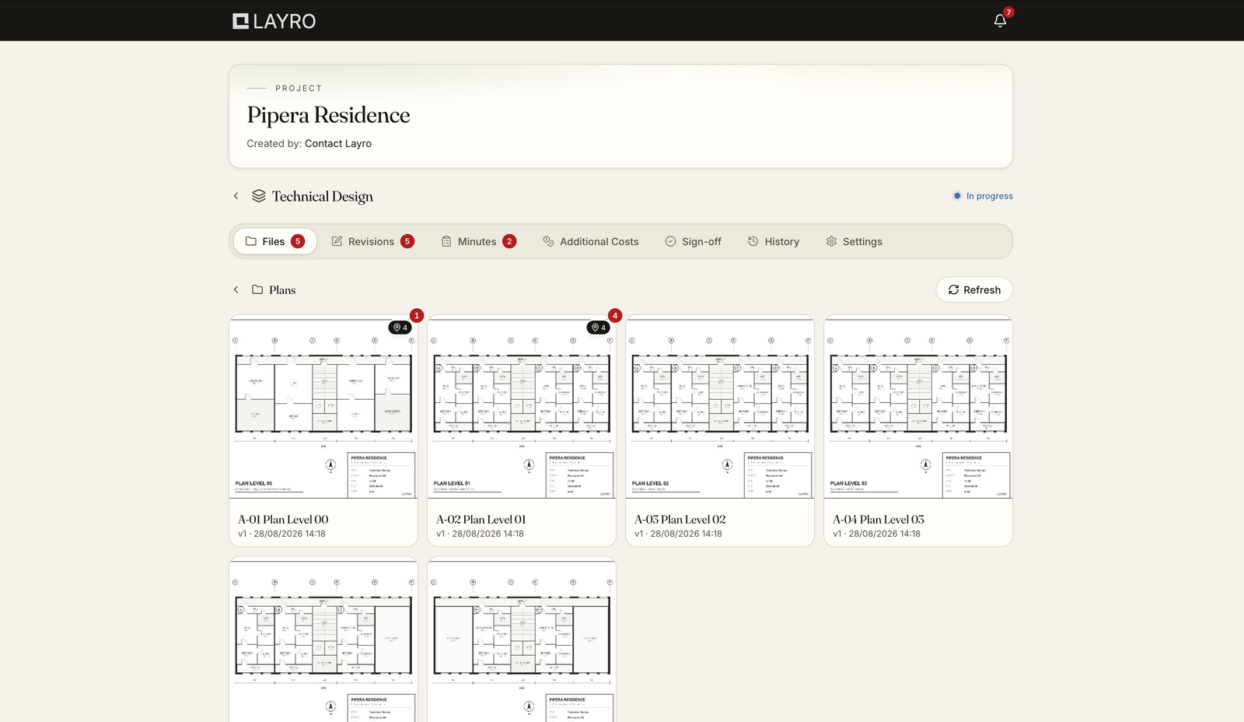
Task: Open the Settings tab
Action: click(x=854, y=241)
